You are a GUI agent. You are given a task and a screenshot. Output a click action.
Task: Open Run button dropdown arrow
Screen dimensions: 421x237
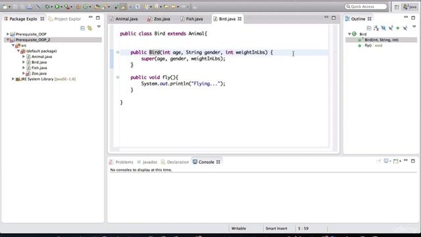[x=61, y=7]
